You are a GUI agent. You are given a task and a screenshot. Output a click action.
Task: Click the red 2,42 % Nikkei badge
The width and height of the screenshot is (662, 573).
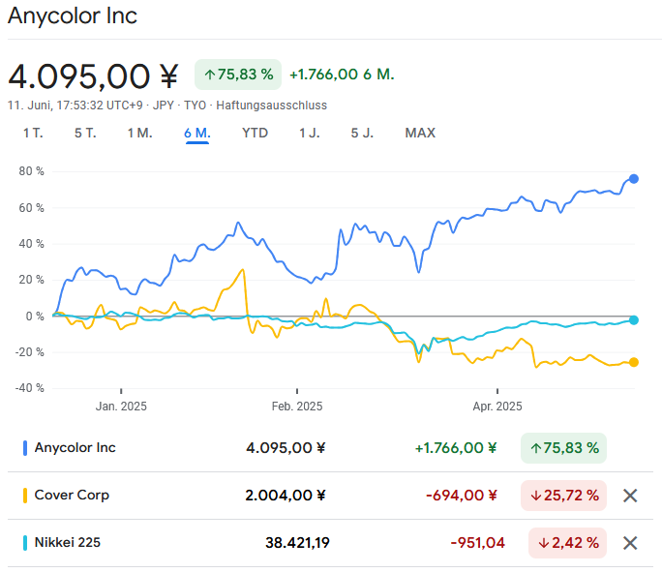[x=567, y=543]
